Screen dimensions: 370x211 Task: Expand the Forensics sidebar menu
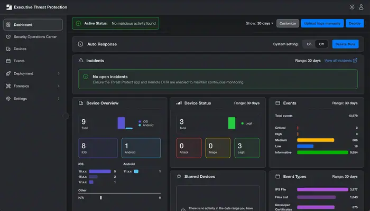coord(33,86)
